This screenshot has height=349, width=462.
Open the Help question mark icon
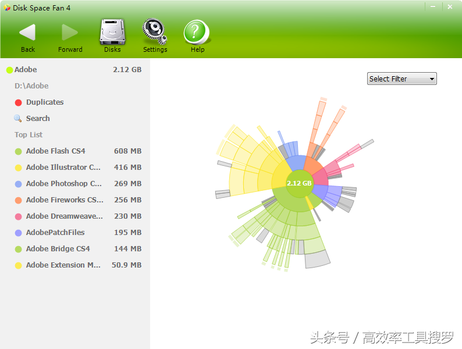tap(197, 32)
